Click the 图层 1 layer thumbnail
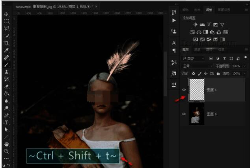The image size is (250, 168). click(x=197, y=90)
